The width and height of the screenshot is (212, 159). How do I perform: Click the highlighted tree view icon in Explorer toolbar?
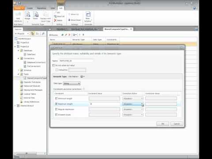[32, 34]
